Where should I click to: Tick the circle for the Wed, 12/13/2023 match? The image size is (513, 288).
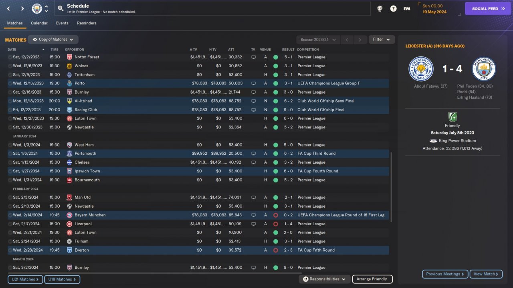click(x=10, y=84)
